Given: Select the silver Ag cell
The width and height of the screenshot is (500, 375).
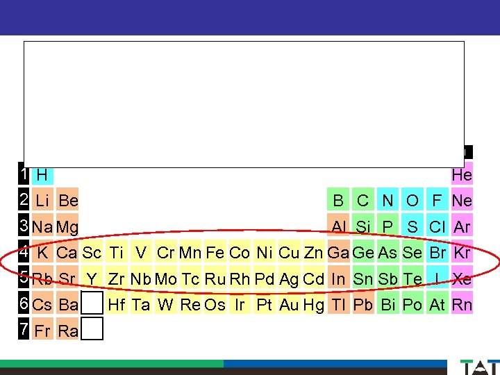Looking at the screenshot, I should point(289,277).
